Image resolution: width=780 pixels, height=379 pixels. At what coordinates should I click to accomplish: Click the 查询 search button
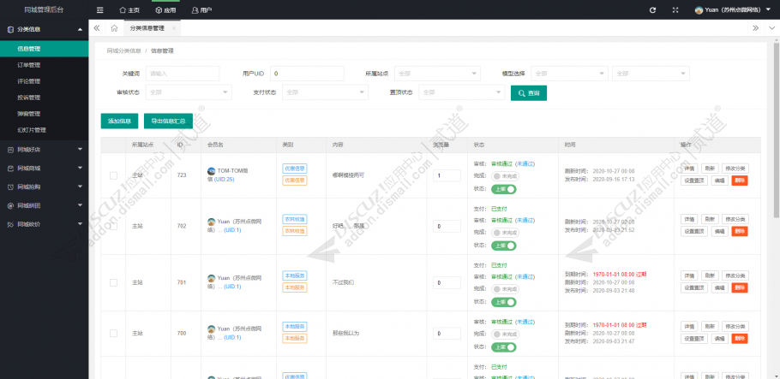point(528,92)
